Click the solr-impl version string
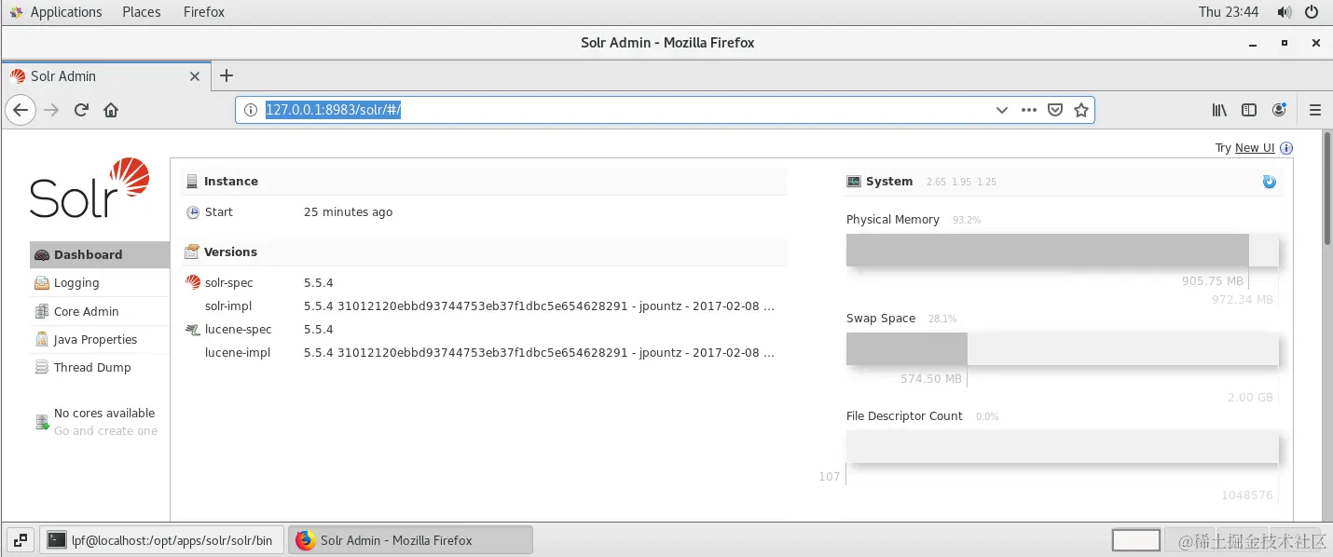This screenshot has width=1333, height=557. [539, 306]
